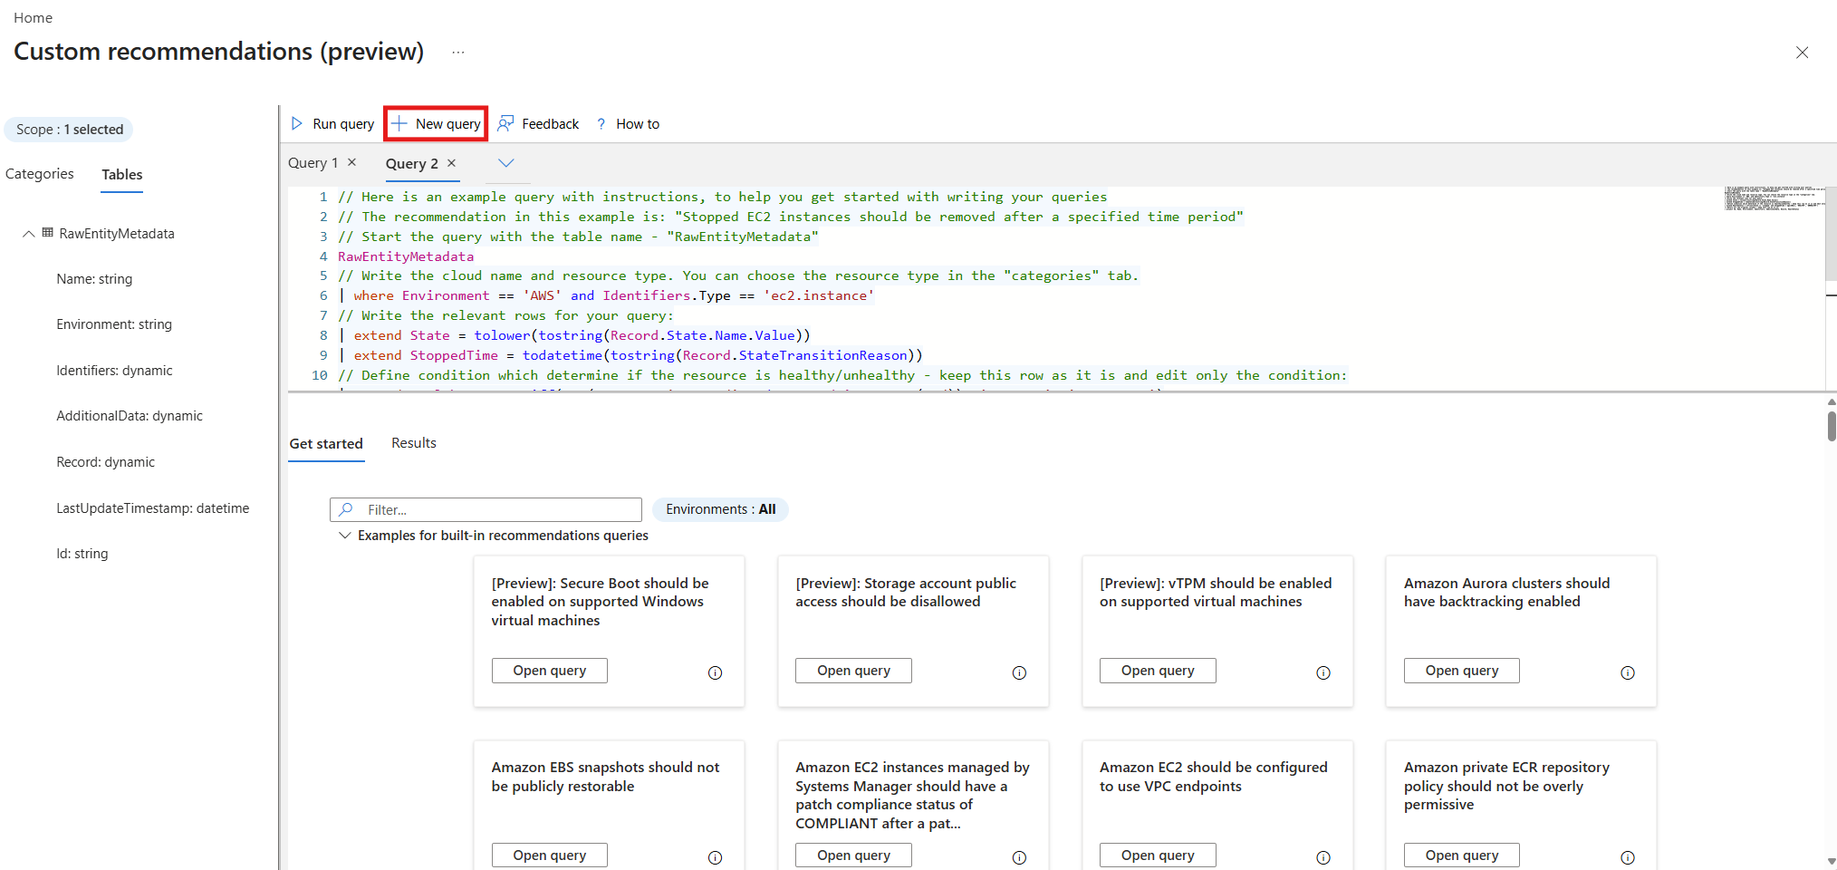
Task: Select the 'AdditionalData: dynamic' column
Action: pyautogui.click(x=130, y=416)
